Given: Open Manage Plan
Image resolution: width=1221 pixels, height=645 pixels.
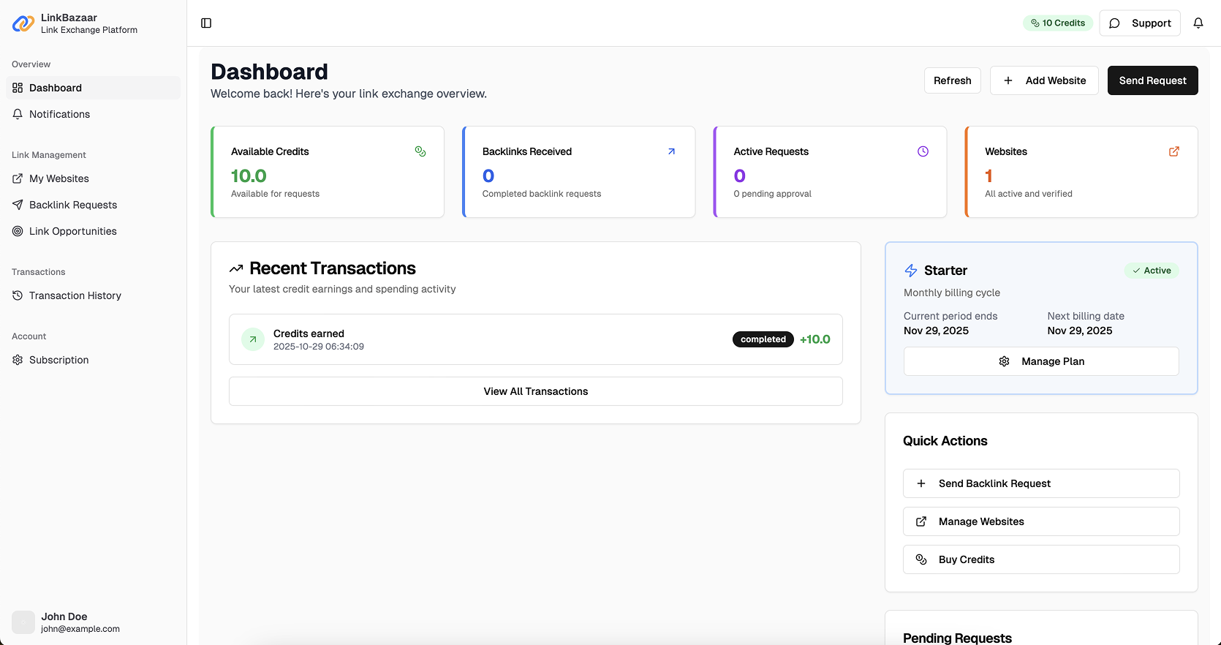Looking at the screenshot, I should tap(1041, 361).
